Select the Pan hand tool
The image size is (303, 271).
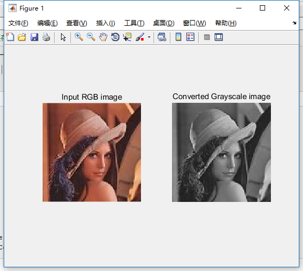click(x=103, y=37)
